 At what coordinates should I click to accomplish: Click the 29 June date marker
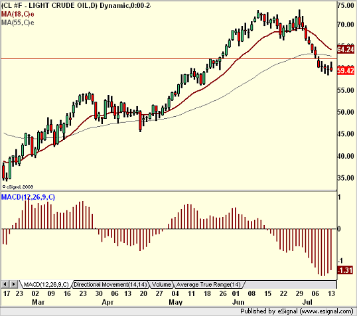pyautogui.click(x=299, y=293)
